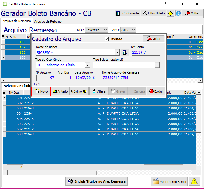Viewport: 204px width, 189px height.
Task: Select row Nº Seq. 107
Action: click(x=15, y=47)
